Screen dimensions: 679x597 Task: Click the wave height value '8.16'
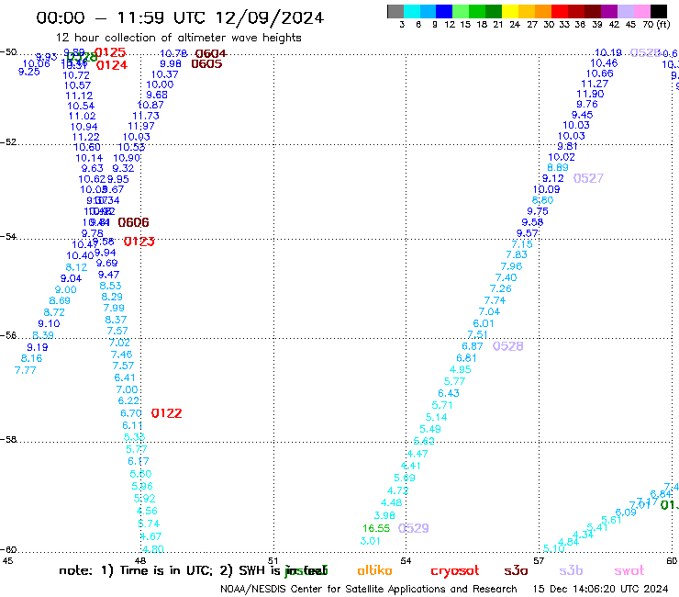31,358
